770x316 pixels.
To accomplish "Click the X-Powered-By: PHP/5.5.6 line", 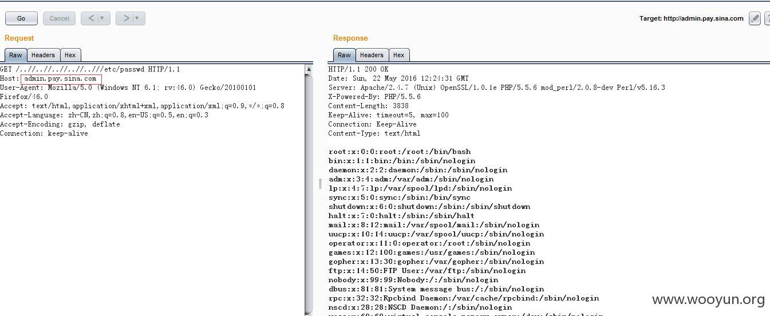I will tap(374, 97).
